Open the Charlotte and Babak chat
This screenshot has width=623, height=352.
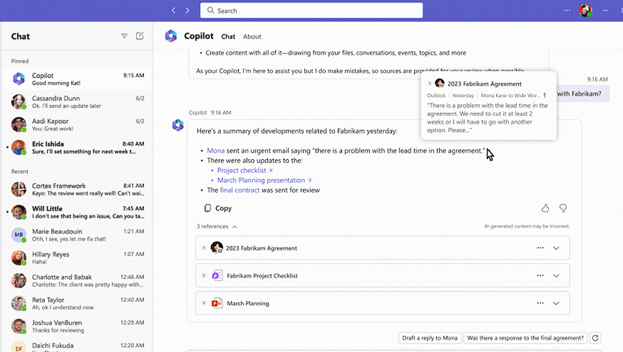click(78, 280)
